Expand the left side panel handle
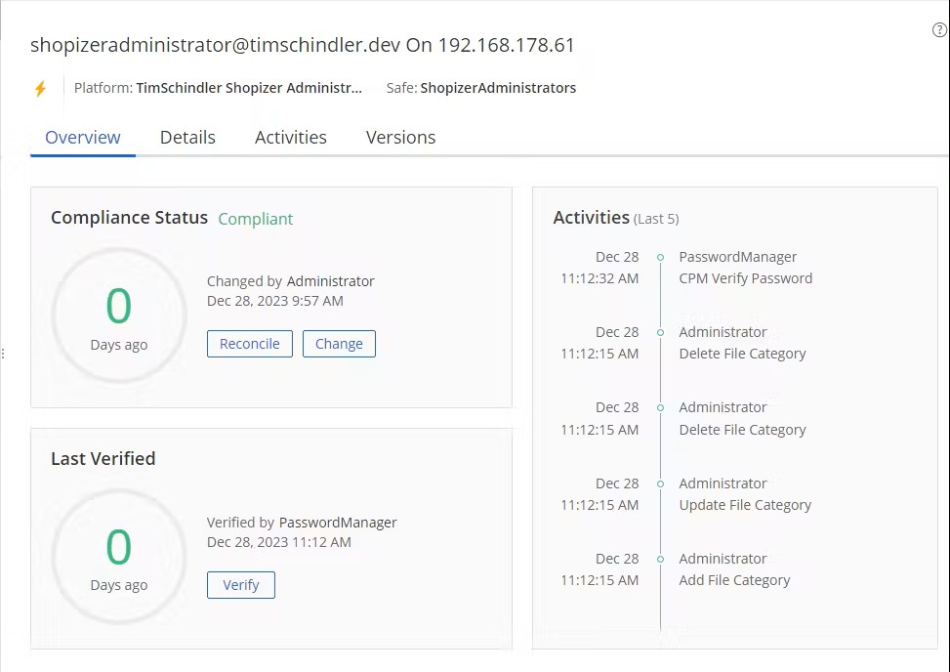This screenshot has width=950, height=672. (4, 355)
